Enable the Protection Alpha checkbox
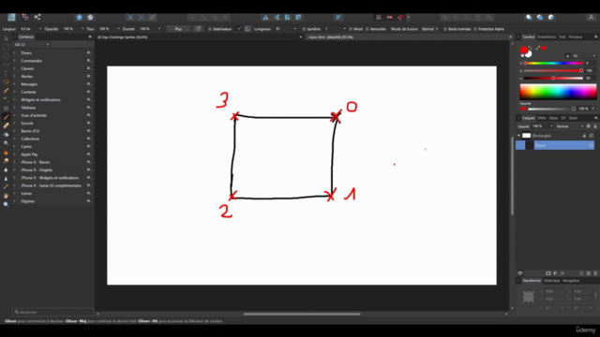Viewport: 600px width, 337px height. [x=475, y=29]
